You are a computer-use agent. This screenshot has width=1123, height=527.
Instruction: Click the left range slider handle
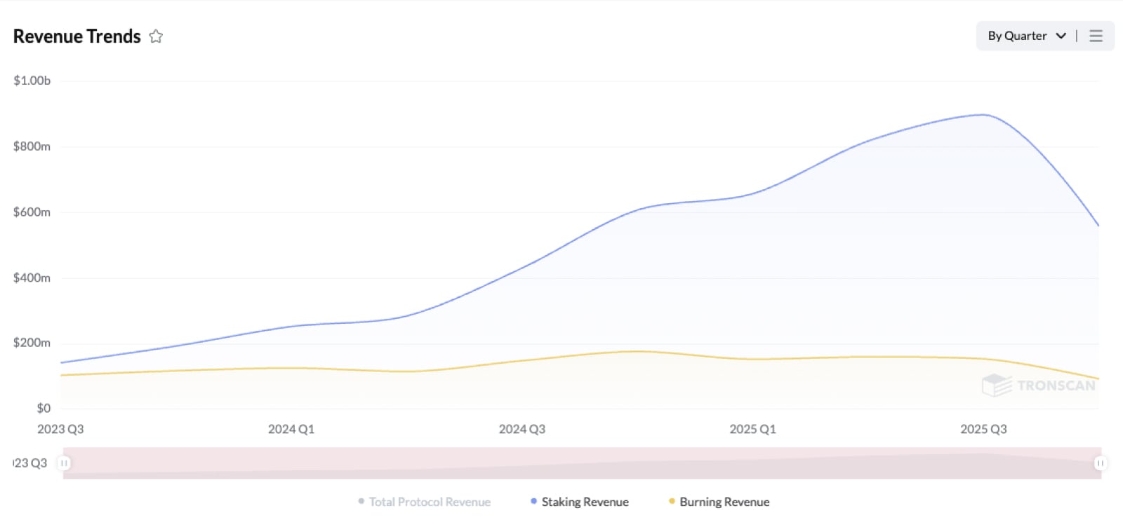[x=64, y=463]
